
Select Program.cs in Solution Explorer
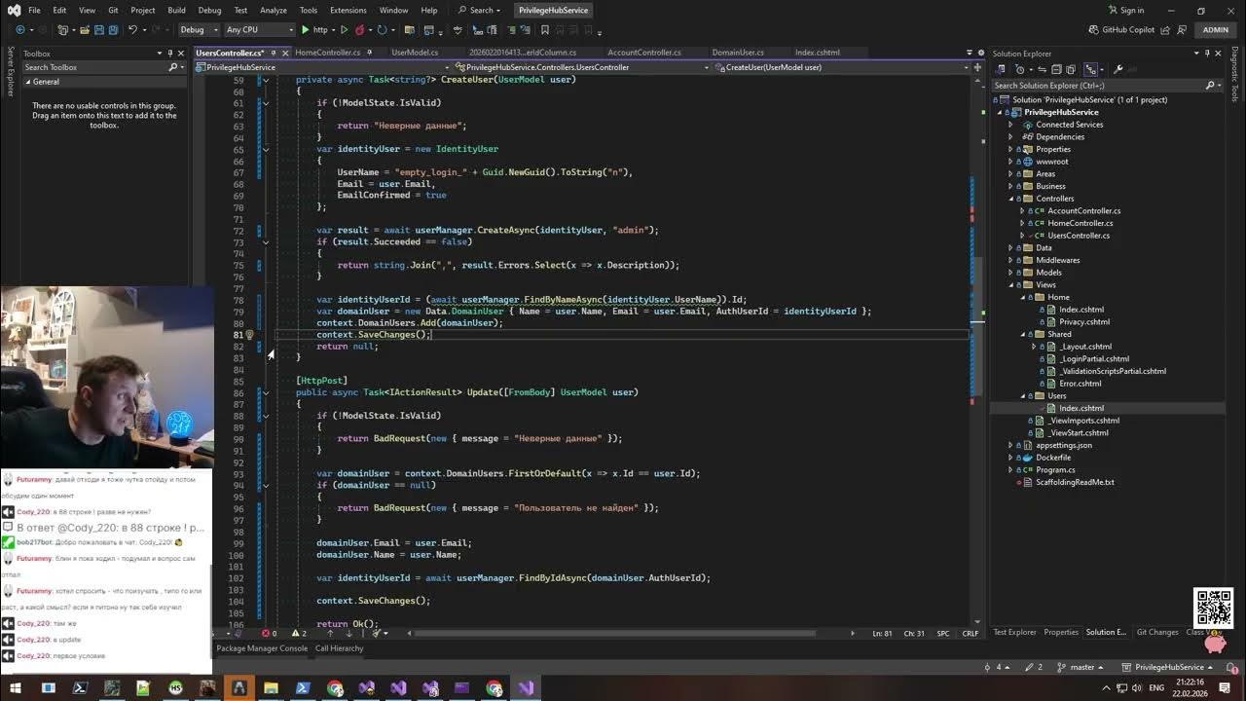tap(1055, 470)
